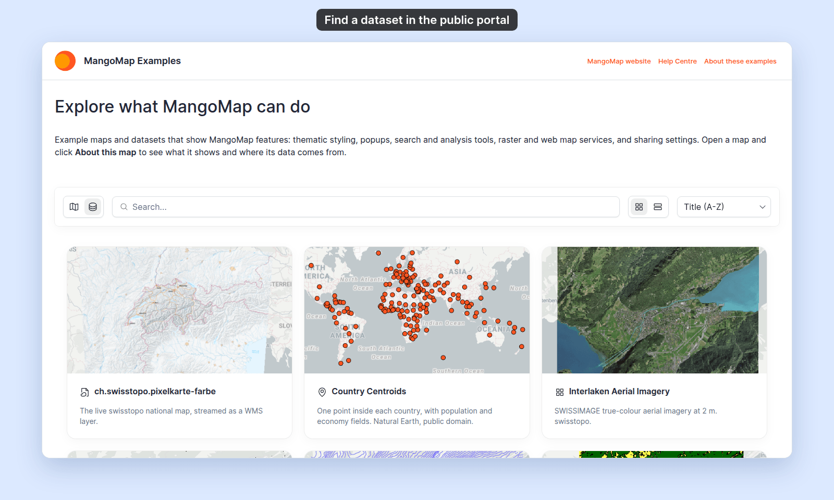The width and height of the screenshot is (834, 500).
Task: Focus the Search input field
Action: (x=366, y=207)
